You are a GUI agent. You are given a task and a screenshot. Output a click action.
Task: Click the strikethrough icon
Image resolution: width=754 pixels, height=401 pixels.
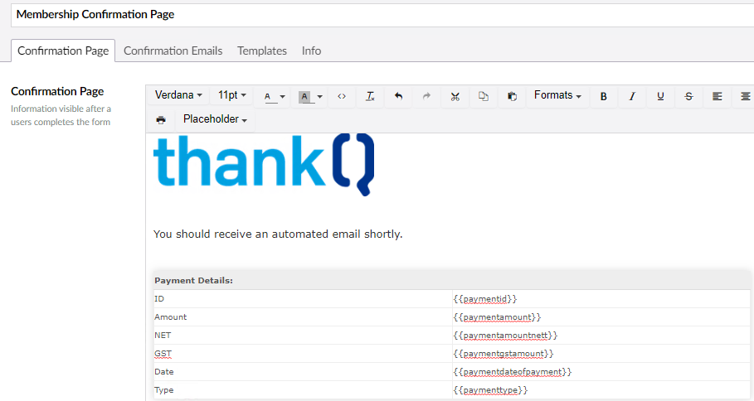click(688, 97)
